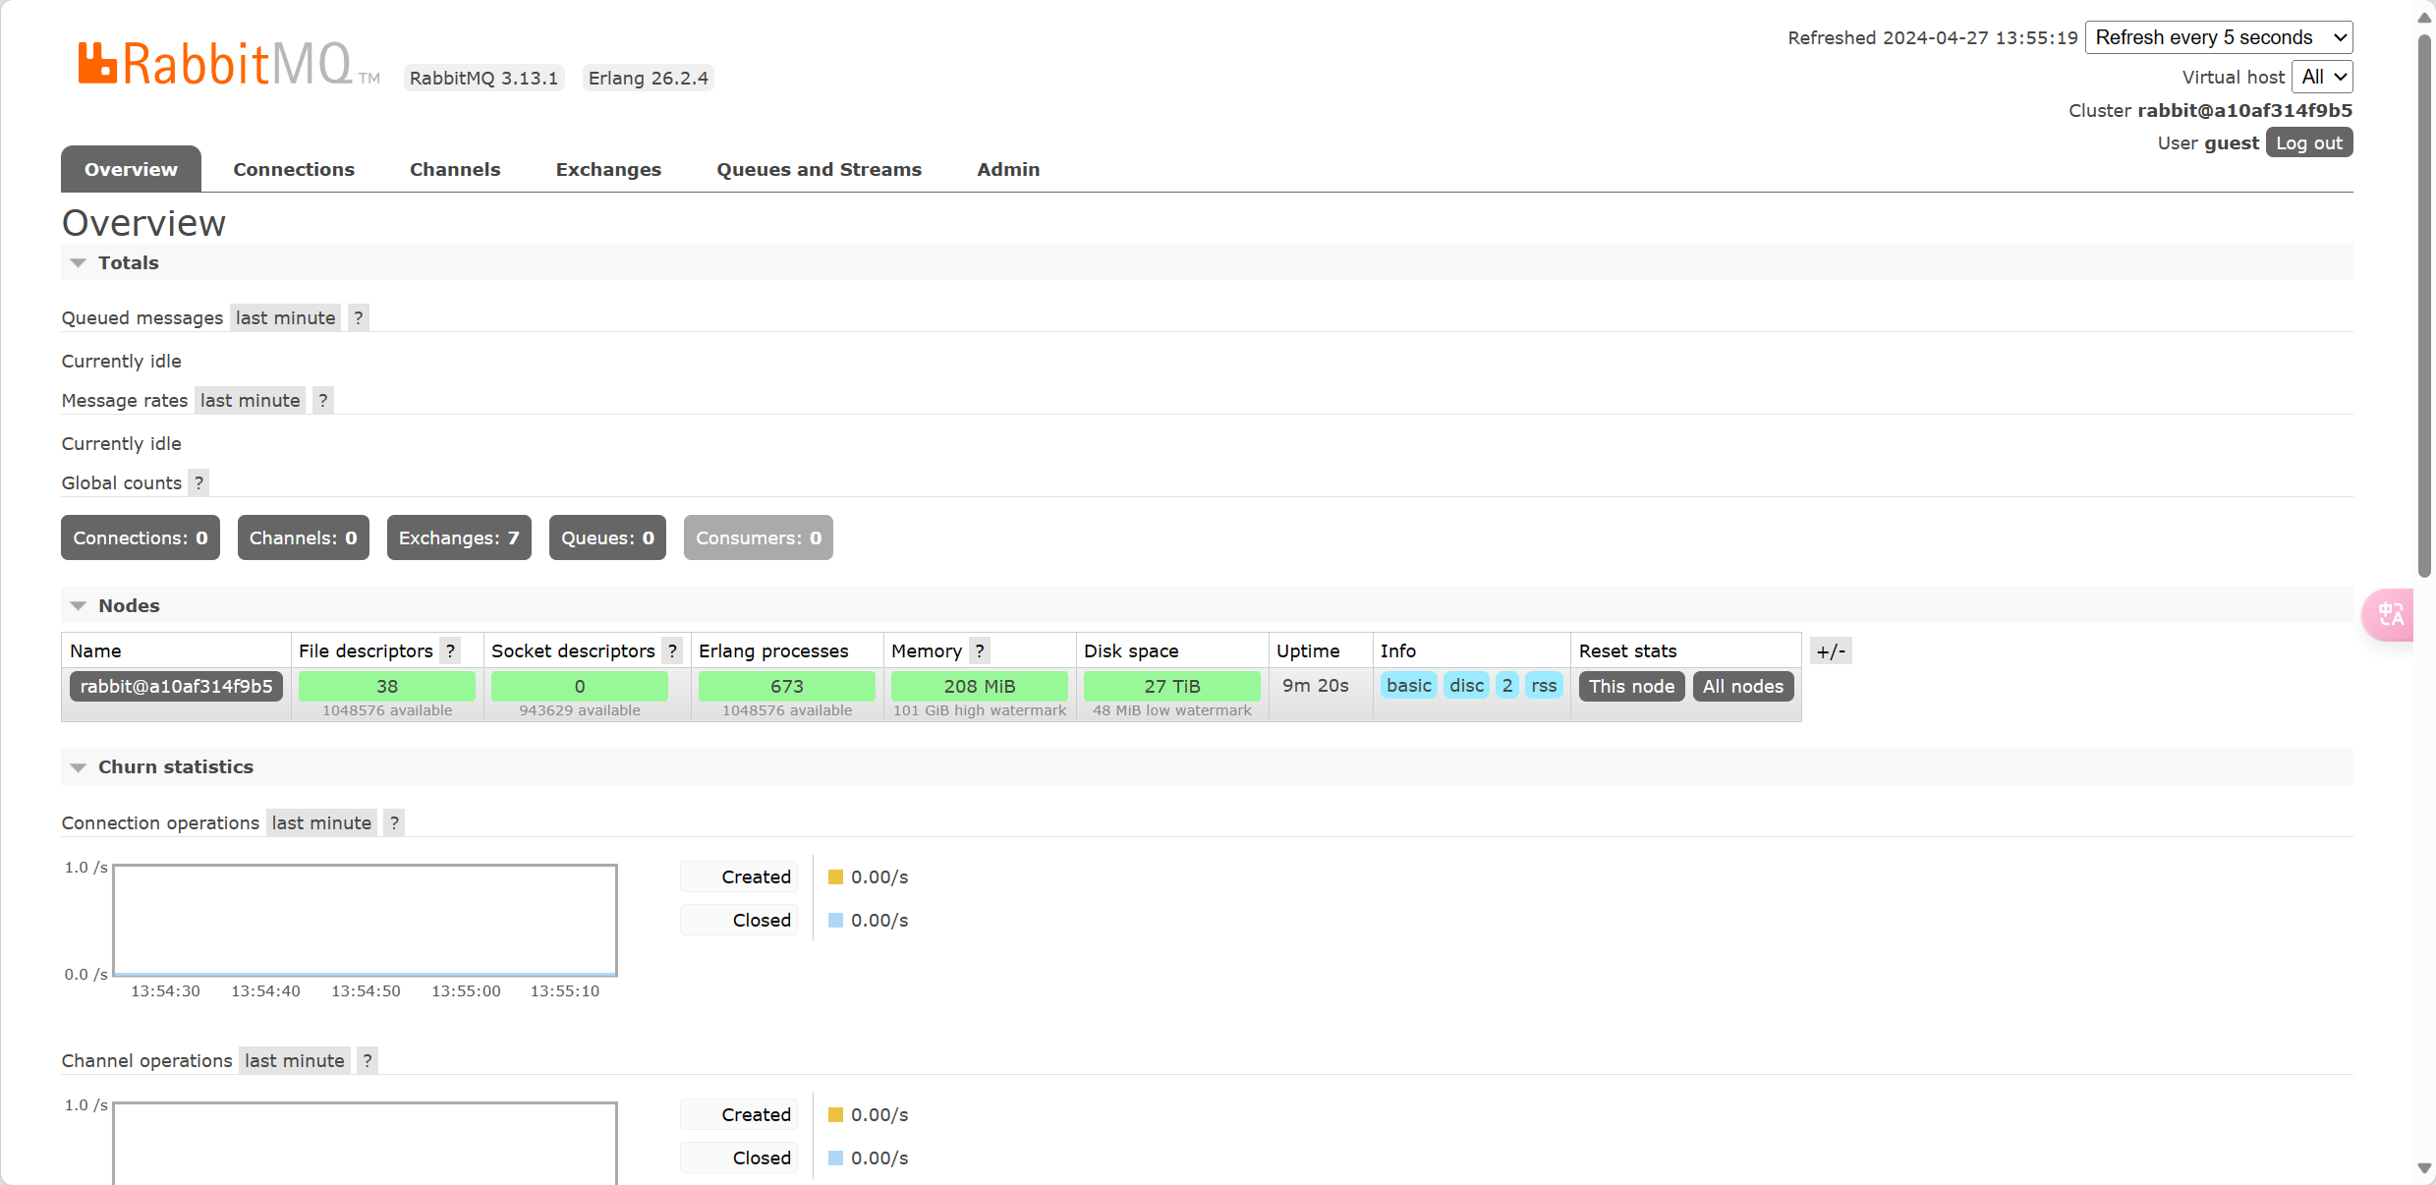The width and height of the screenshot is (2436, 1185).
Task: Open the refresh interval dropdown
Action: [2218, 37]
